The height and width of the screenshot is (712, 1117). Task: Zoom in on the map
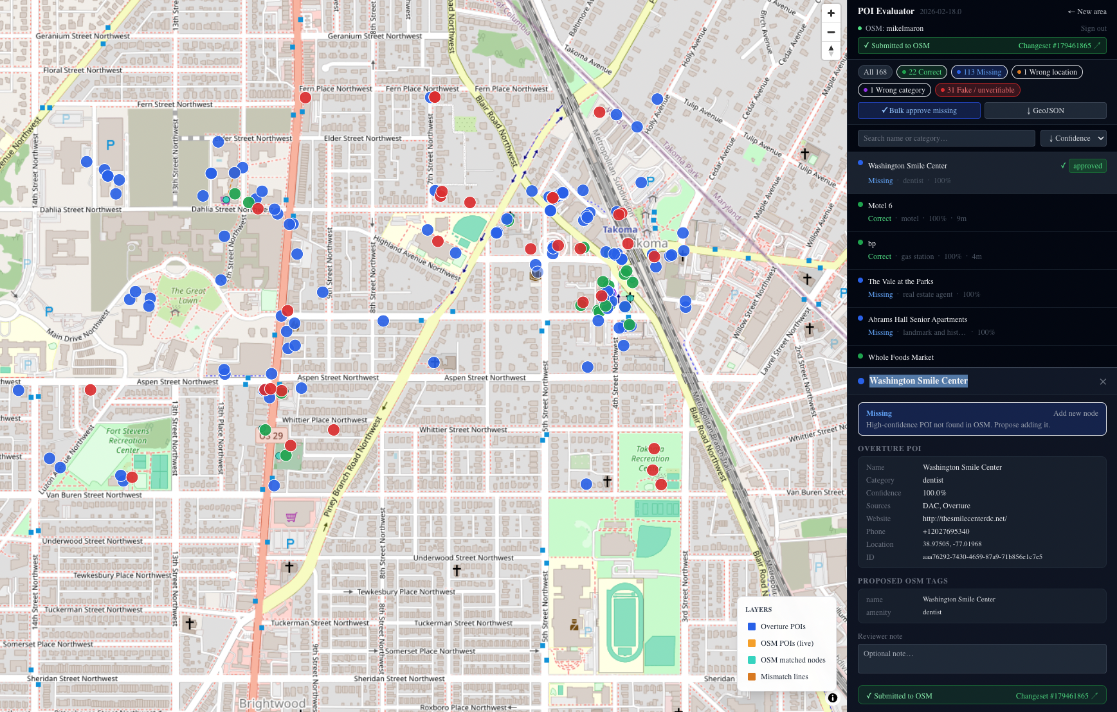(831, 13)
